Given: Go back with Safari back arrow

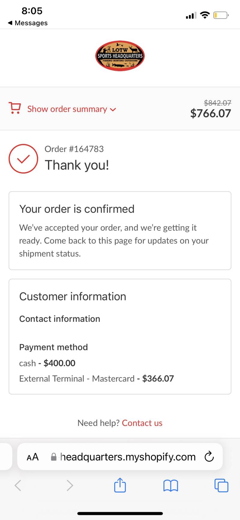Looking at the screenshot, I should point(18,485).
